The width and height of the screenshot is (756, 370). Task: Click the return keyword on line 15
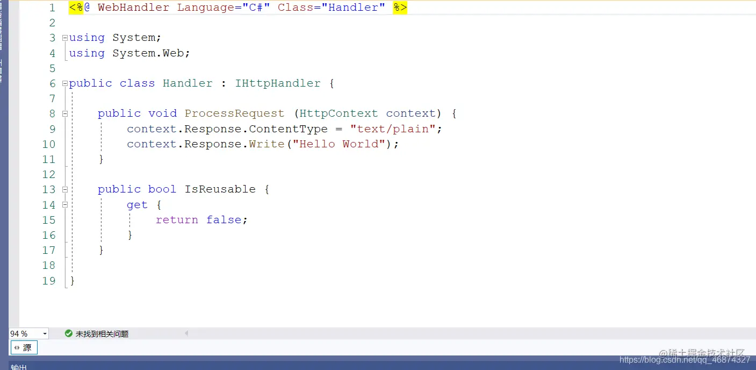point(177,220)
